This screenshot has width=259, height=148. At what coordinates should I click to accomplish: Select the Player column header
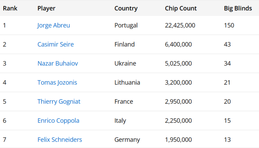coord(46,9)
